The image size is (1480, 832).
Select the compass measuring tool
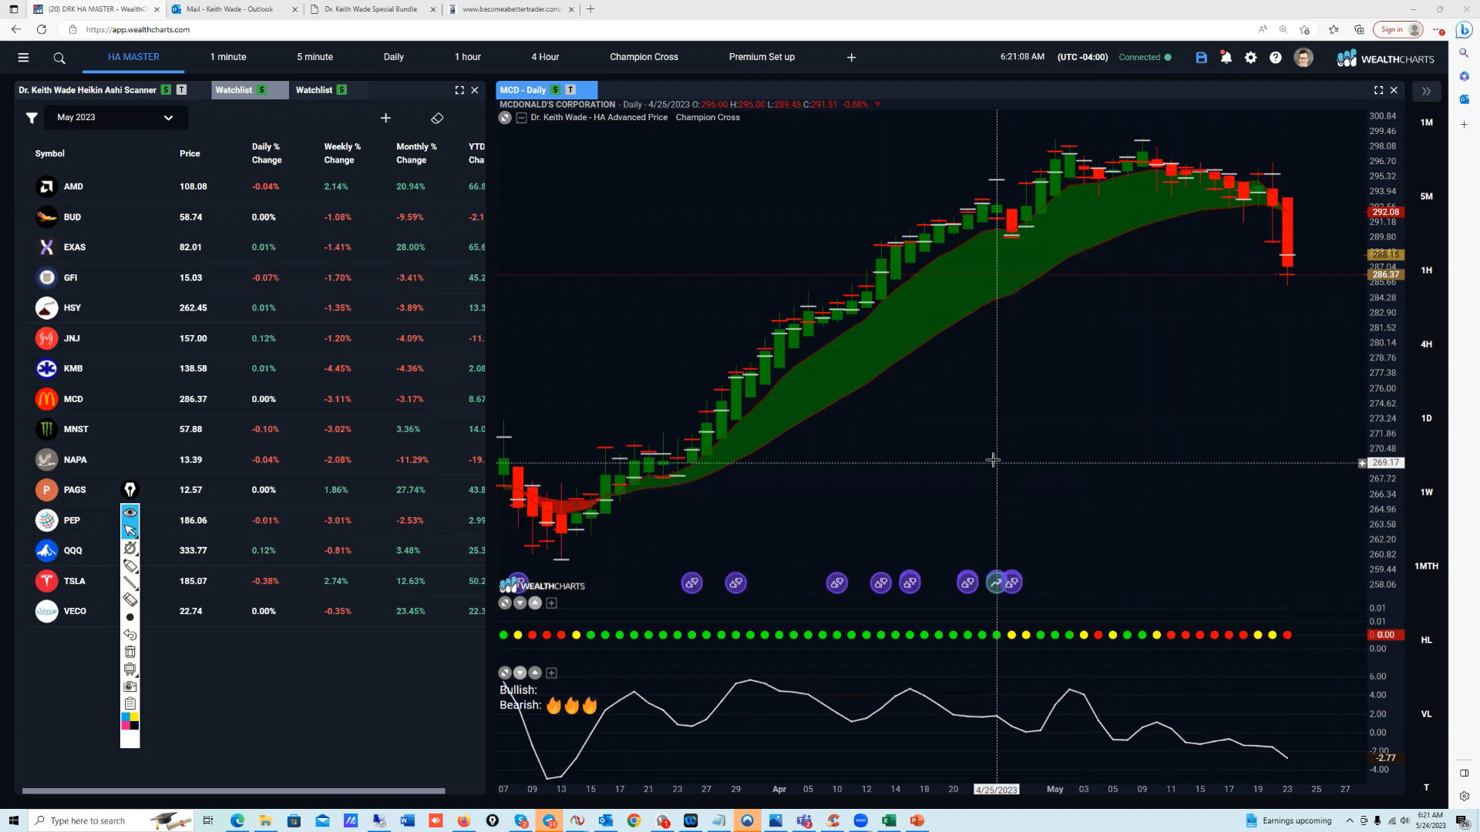(129, 548)
